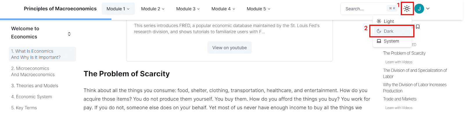The image size is (465, 113).
Task: Click the sun theme toggle icon
Action: tap(407, 9)
